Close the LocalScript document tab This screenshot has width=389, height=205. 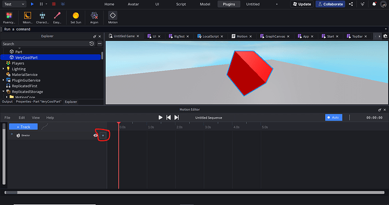point(222,37)
